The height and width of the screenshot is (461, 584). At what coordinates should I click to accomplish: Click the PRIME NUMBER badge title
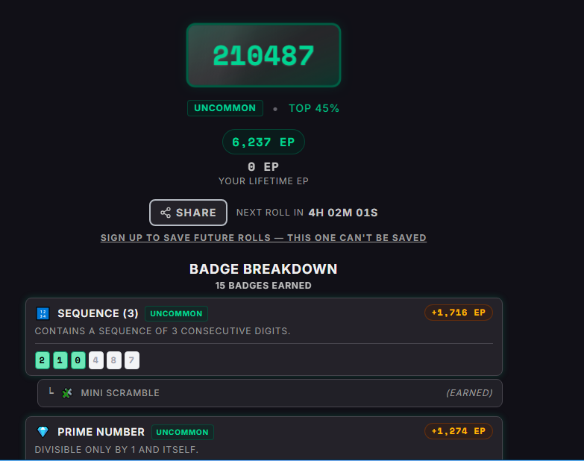click(x=101, y=432)
